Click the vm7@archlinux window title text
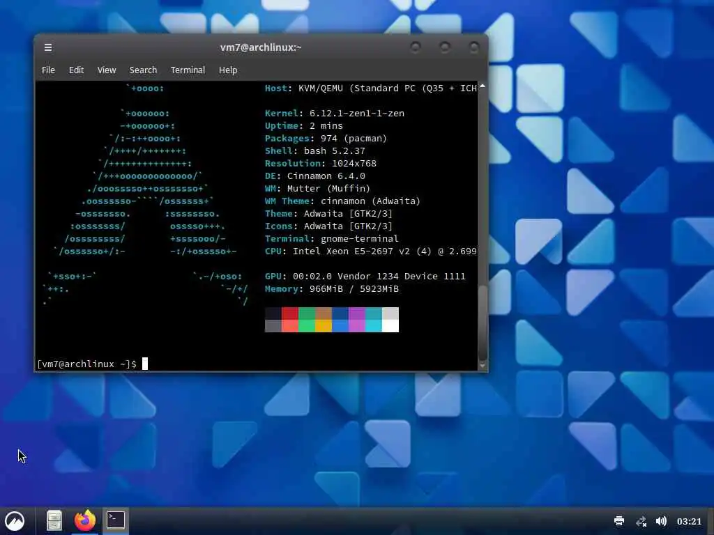The width and height of the screenshot is (714, 535). tap(261, 47)
